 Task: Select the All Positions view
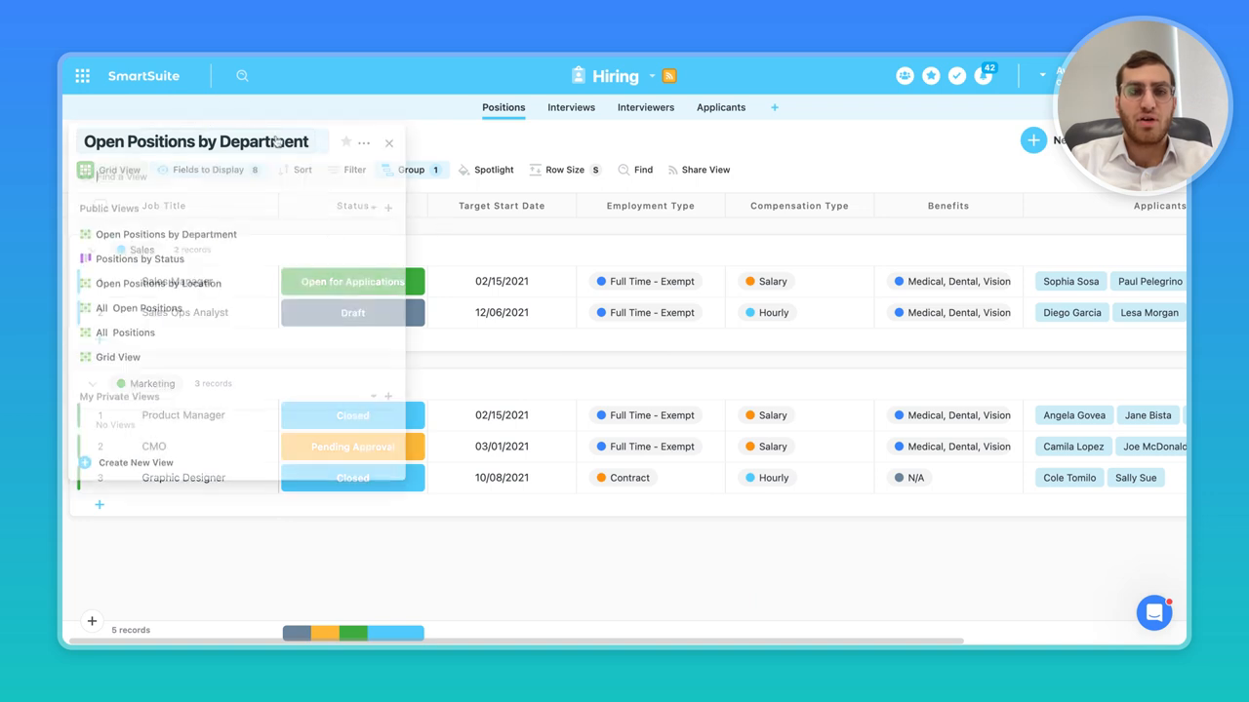coord(125,332)
